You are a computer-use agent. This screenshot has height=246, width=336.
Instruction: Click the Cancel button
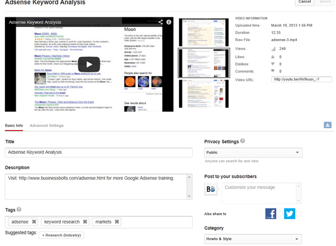click(x=305, y=2)
